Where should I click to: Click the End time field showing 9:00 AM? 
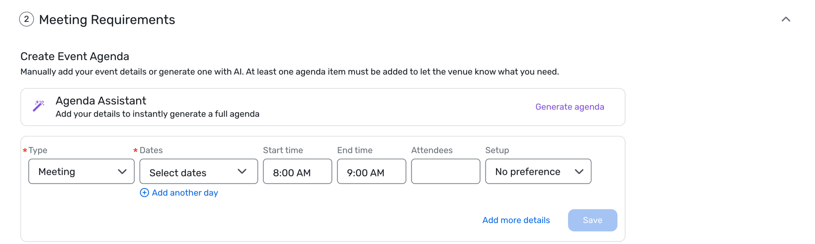(372, 172)
